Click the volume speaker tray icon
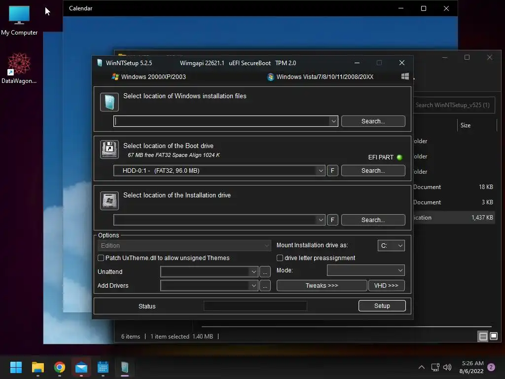505x379 pixels. tap(447, 367)
